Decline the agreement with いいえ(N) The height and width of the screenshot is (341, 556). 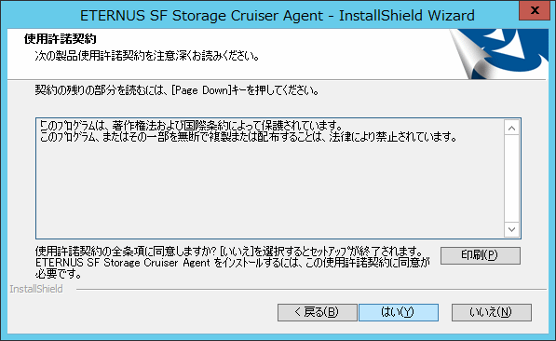492,312
